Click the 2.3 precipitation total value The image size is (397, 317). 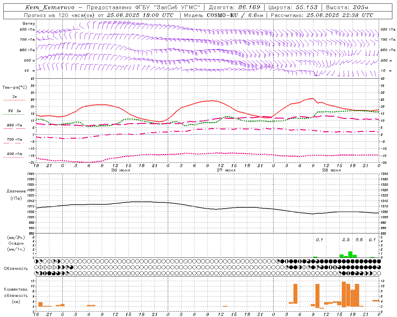346,240
